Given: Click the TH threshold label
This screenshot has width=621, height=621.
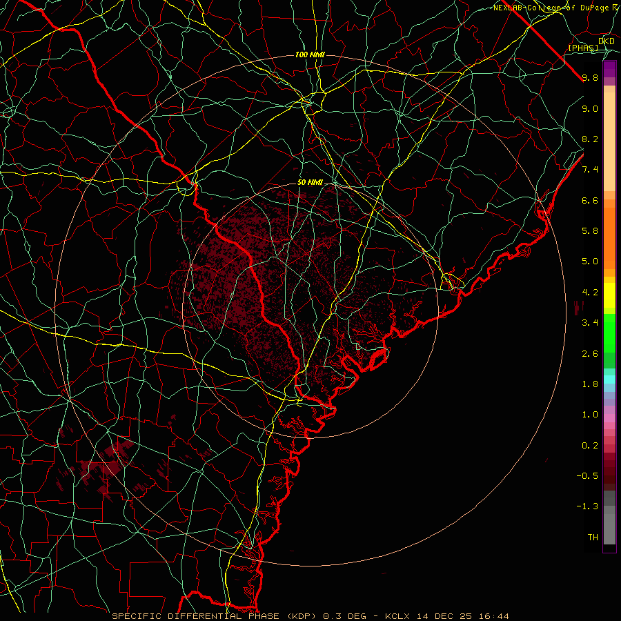Looking at the screenshot, I should pos(593,538).
